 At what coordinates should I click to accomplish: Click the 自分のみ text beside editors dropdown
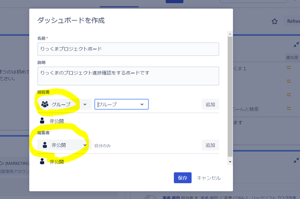click(103, 146)
